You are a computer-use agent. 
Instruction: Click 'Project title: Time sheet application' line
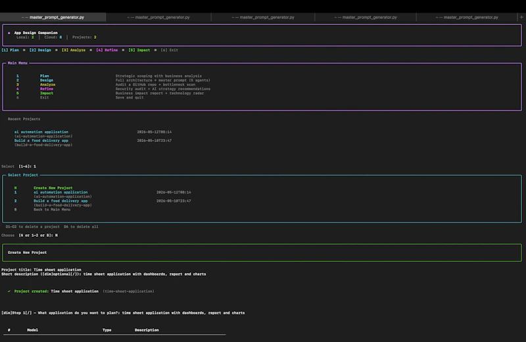41,270
